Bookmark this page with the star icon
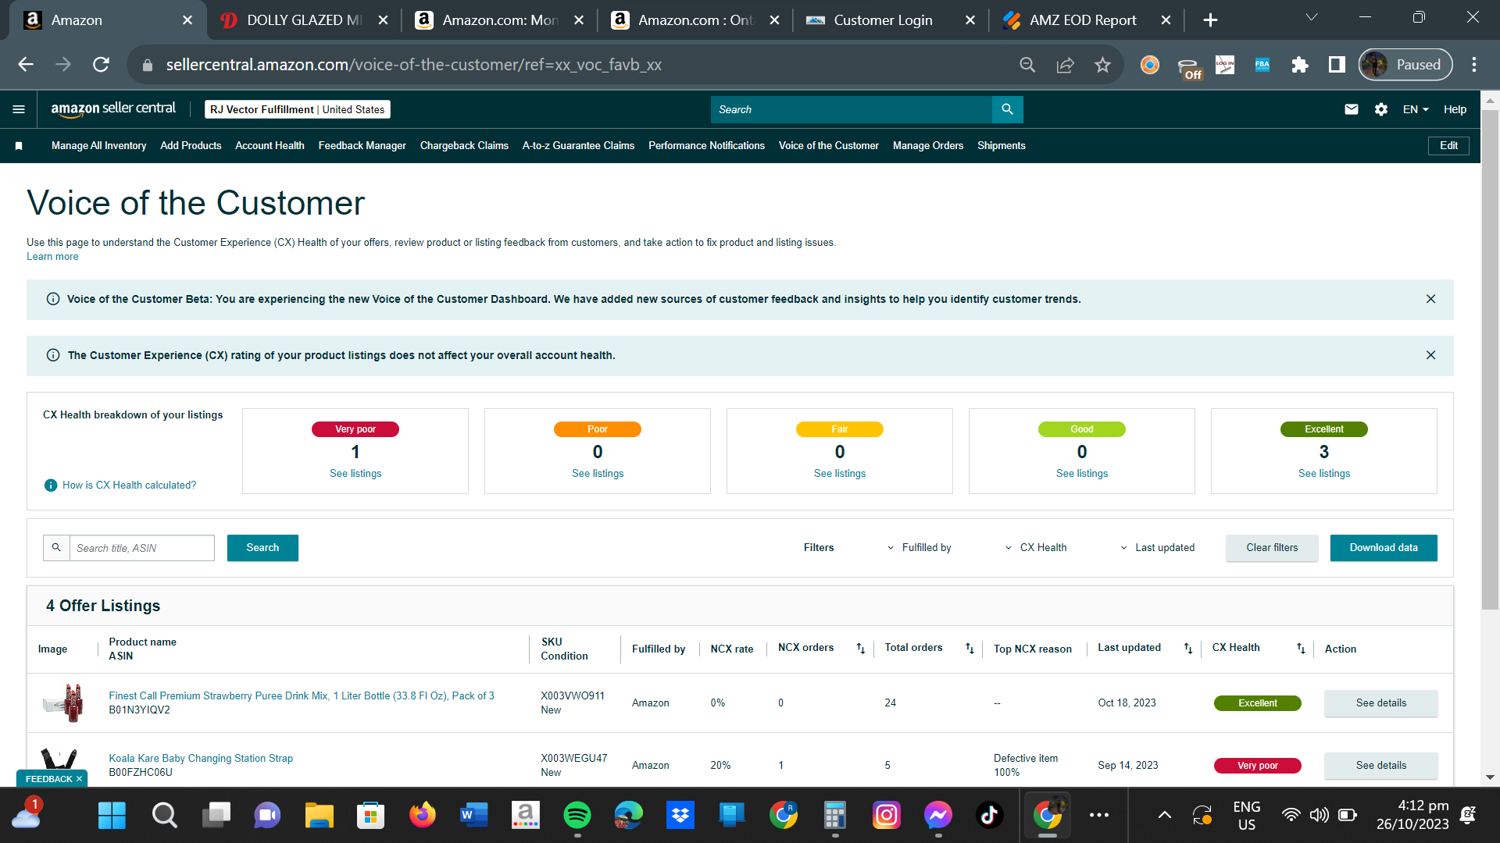The width and height of the screenshot is (1500, 843). (x=1102, y=65)
